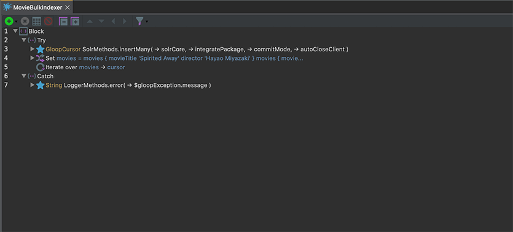Click the move step down arrow

(101, 21)
